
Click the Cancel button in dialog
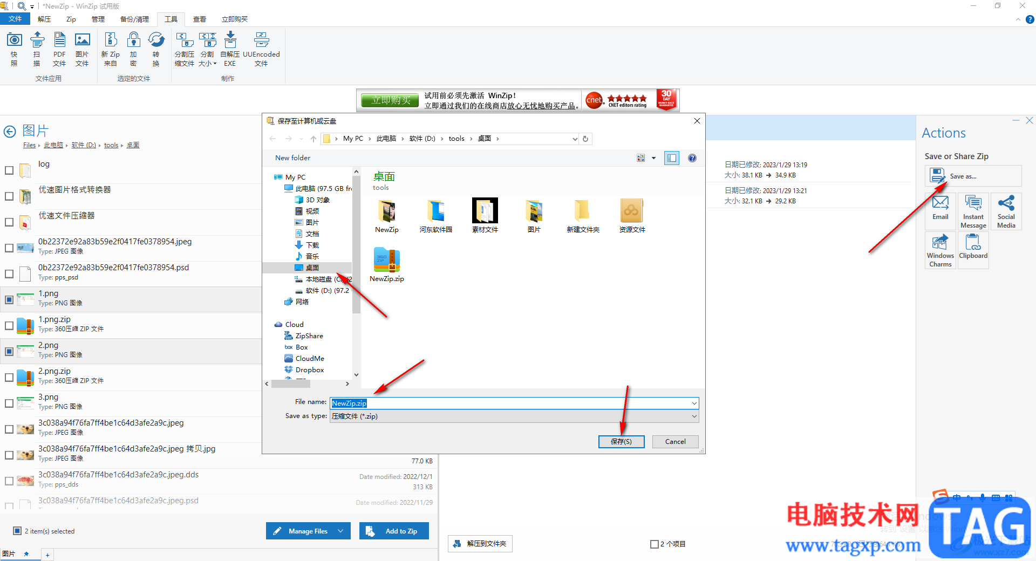coord(676,441)
